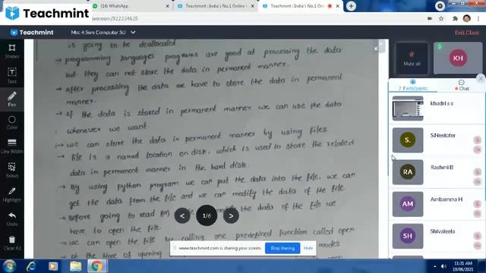Toggle camera for S.Neelofer
Viewport: 486px width, 273px height.
pyautogui.click(x=477, y=150)
